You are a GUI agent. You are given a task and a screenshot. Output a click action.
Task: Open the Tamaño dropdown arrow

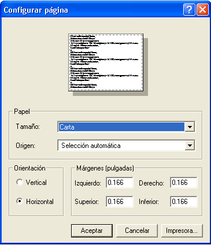pos(190,127)
